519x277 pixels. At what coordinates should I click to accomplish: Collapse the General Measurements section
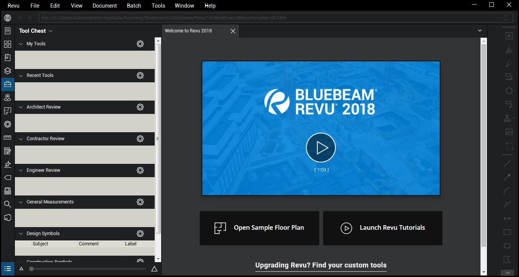click(21, 202)
